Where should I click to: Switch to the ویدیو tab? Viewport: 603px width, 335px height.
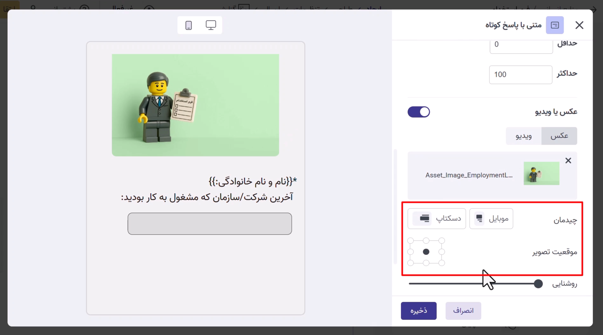tap(523, 136)
